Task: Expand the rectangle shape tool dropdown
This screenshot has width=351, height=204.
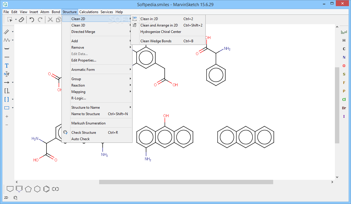Action: [x=13, y=108]
